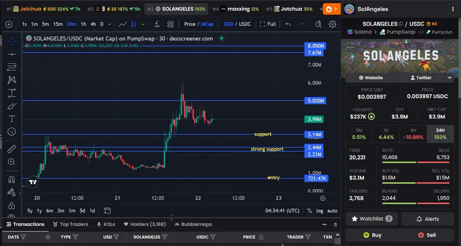
Task: Open the chart quick search icon
Action: click(x=318, y=24)
